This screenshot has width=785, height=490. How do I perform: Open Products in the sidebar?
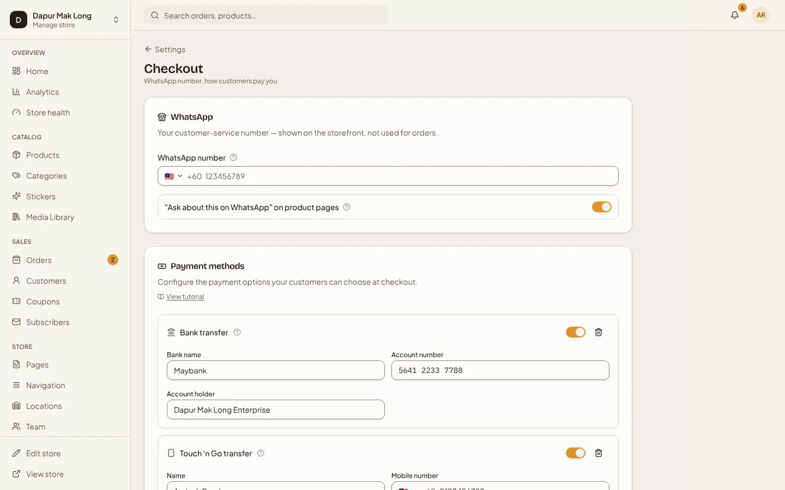65,155
